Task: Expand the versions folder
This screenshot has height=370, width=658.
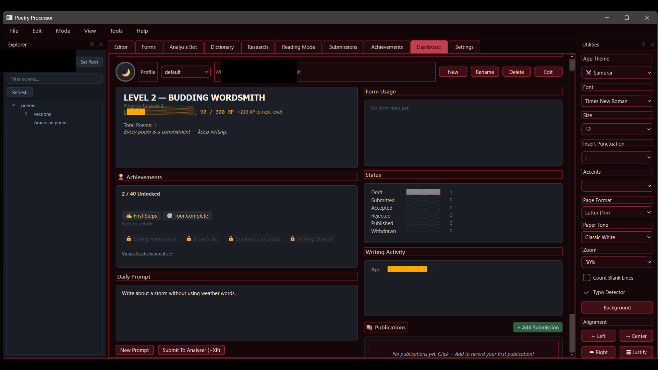Action: (26, 114)
